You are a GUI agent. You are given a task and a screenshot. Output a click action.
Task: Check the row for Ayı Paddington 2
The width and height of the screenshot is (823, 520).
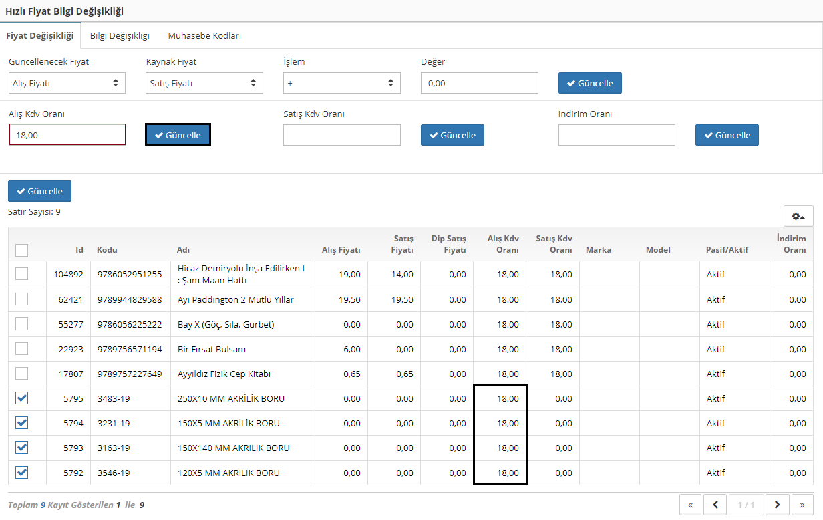click(x=22, y=299)
